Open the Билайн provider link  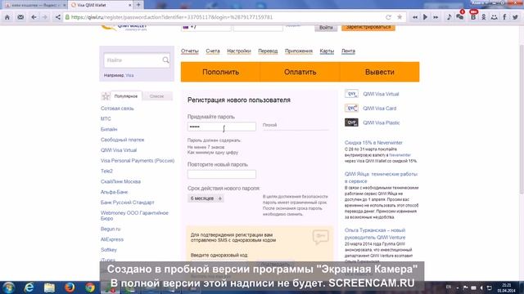pos(109,129)
